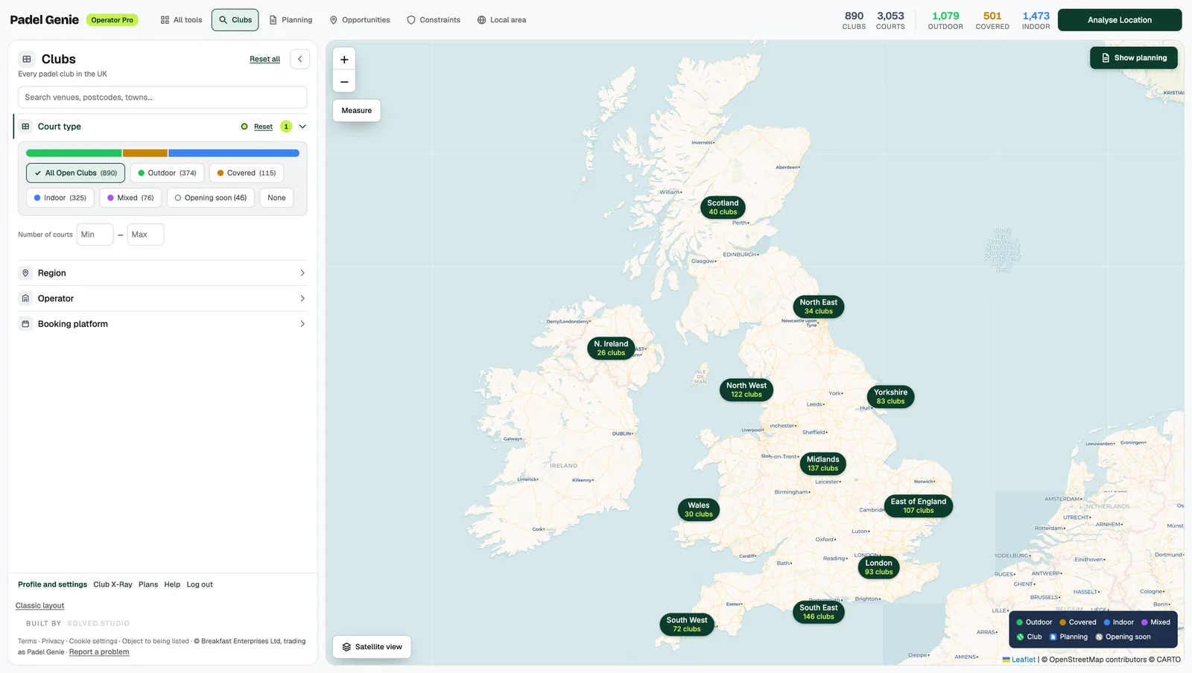Image resolution: width=1192 pixels, height=673 pixels.
Task: Click the Max courts input field
Action: (x=145, y=235)
